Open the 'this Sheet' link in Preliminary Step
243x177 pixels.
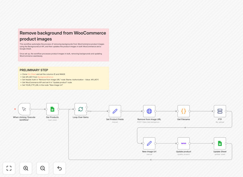(x=32, y=74)
